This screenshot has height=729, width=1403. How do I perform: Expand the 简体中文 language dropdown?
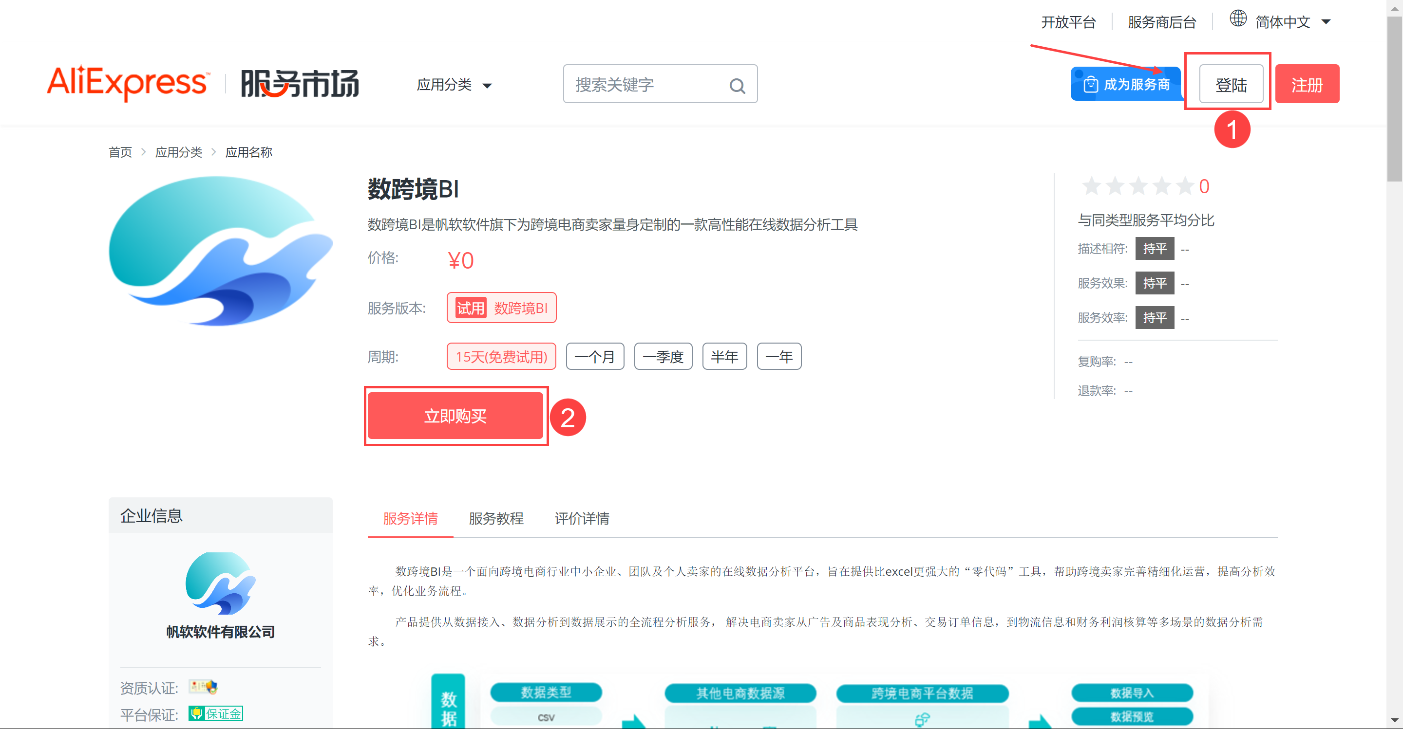point(1292,22)
